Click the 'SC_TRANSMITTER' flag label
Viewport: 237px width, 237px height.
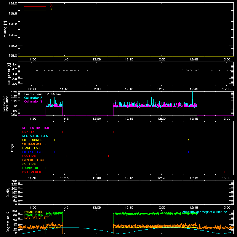[34, 144]
